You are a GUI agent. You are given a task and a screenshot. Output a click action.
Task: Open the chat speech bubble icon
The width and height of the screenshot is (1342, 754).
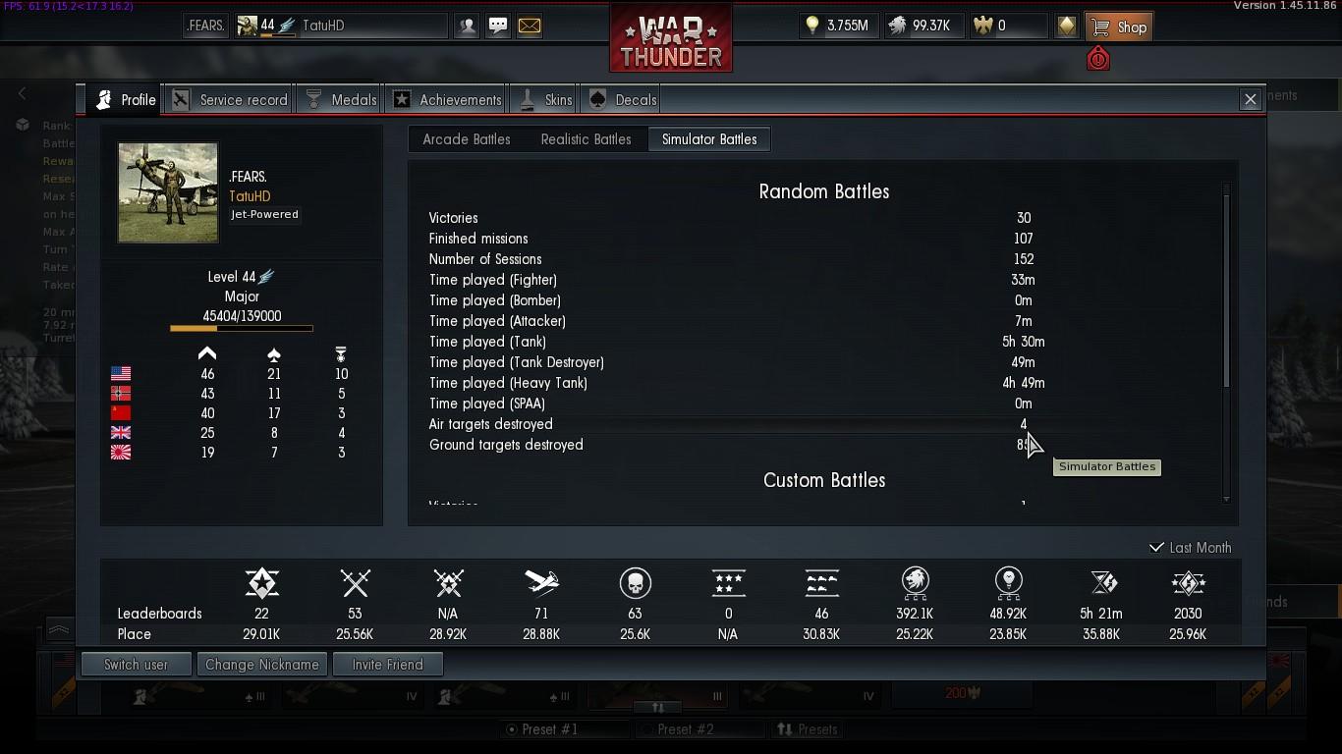[498, 27]
